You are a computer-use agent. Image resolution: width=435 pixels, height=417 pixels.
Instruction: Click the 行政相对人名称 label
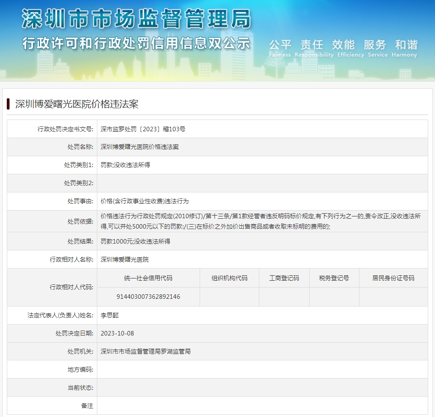point(72,259)
